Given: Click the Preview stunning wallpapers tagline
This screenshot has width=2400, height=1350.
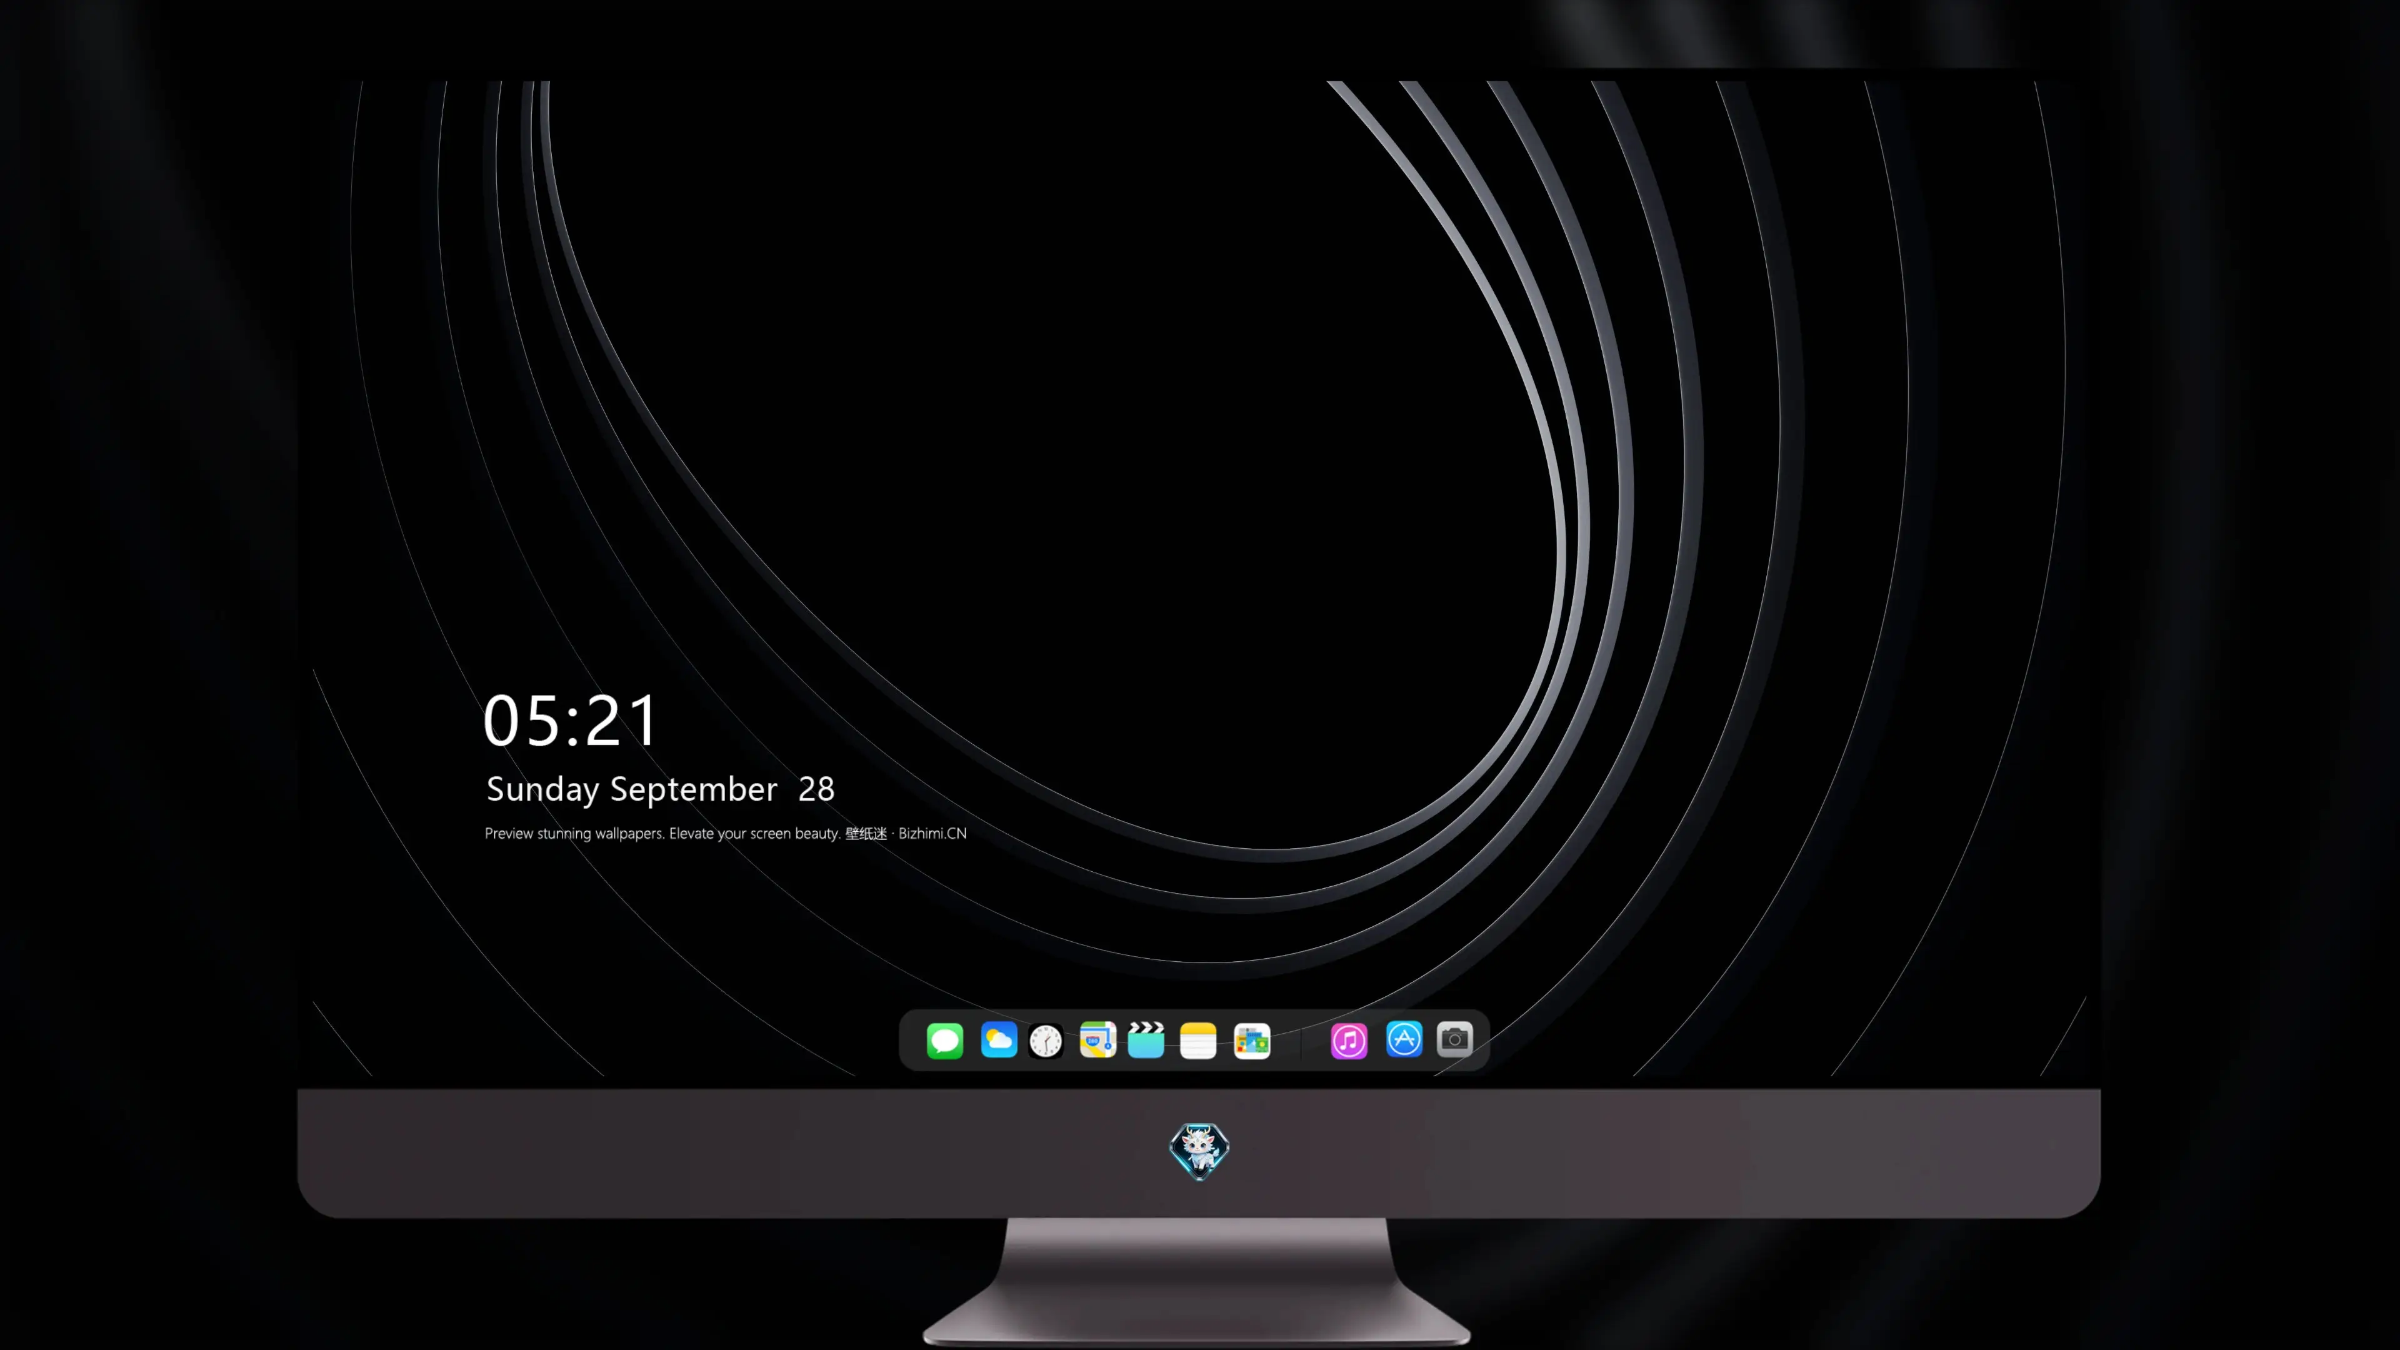Looking at the screenshot, I should point(662,833).
